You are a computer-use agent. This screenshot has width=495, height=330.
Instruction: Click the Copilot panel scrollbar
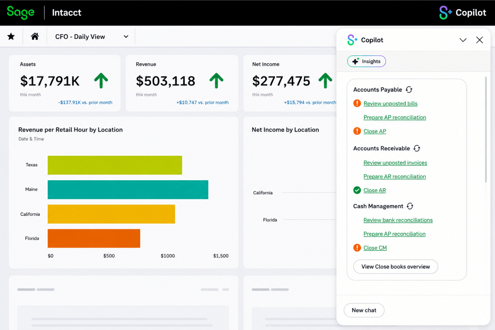pos(486,130)
